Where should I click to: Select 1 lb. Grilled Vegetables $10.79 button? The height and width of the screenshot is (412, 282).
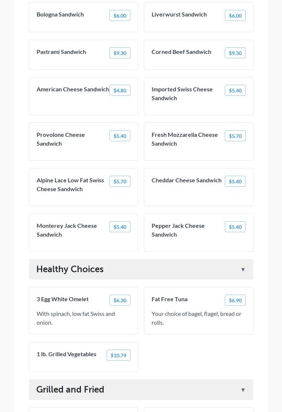pos(118,355)
